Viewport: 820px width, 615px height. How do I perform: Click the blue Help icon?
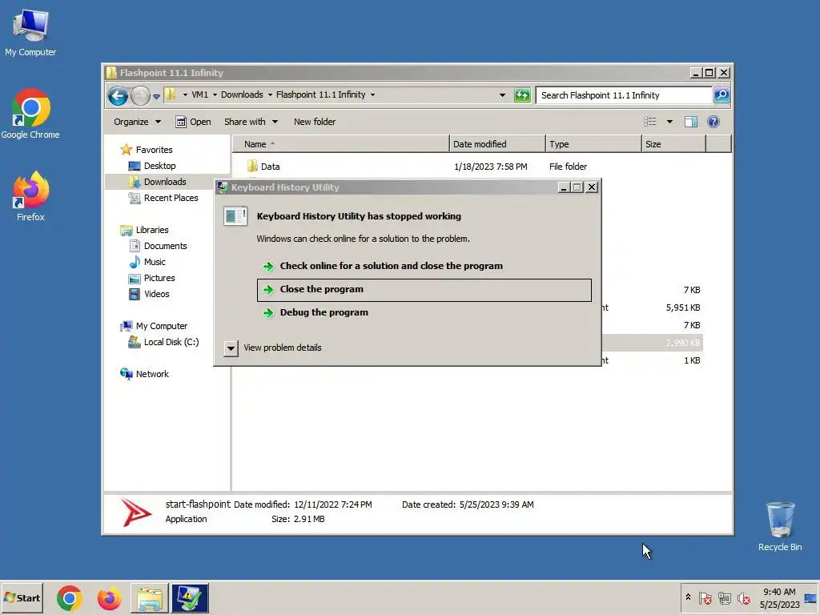(713, 122)
